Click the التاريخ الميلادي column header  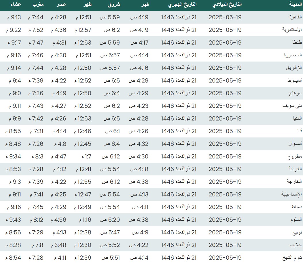(227, 5)
